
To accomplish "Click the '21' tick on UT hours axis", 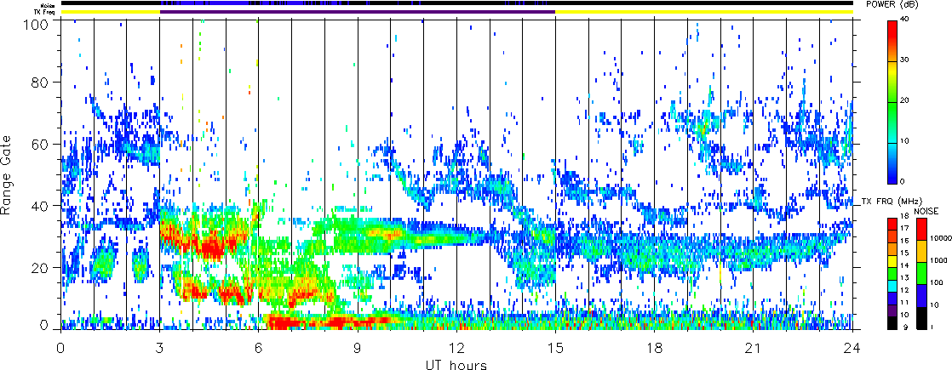I will point(754,349).
